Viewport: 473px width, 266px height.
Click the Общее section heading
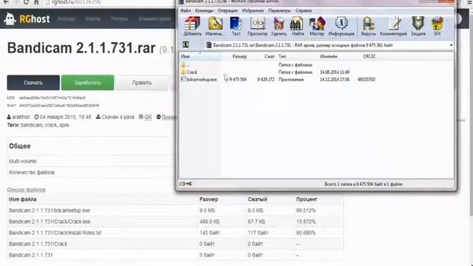[20, 146]
